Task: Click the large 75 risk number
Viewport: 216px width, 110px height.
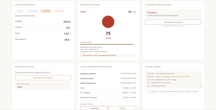Action: 108,33
